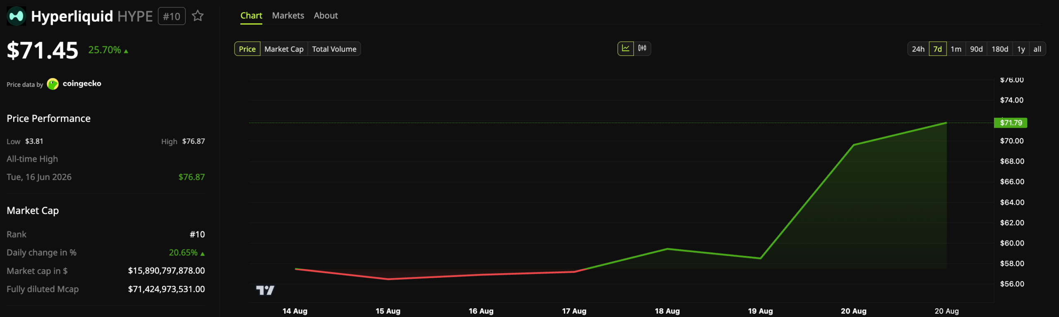Viewport: 1059px width, 317px height.
Task: Click the CoinGecko logo
Action: point(53,84)
